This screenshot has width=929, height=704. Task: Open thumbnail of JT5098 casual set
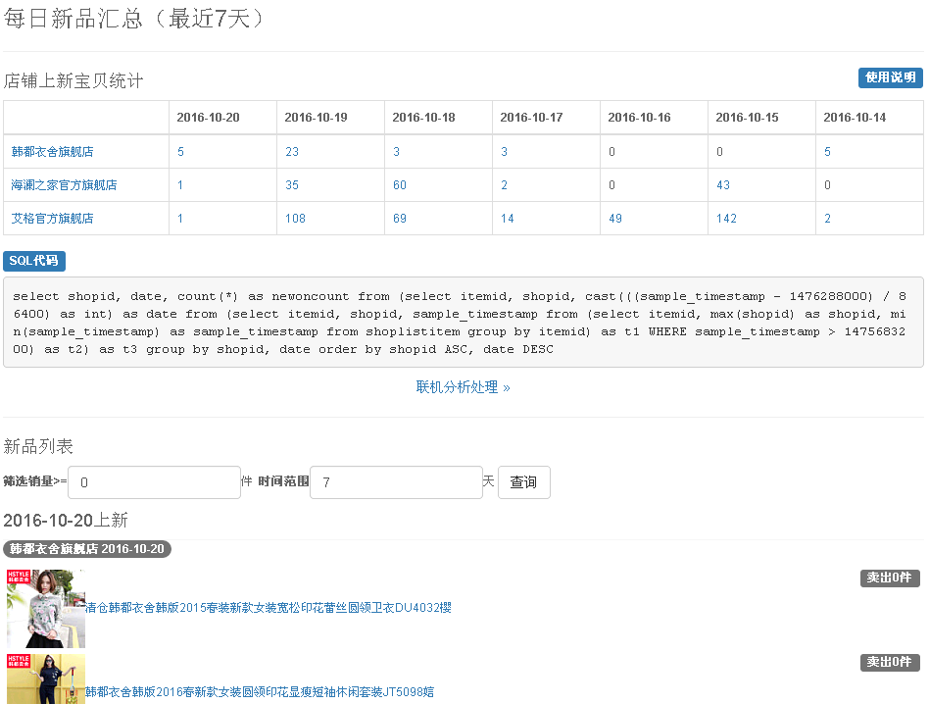46,679
